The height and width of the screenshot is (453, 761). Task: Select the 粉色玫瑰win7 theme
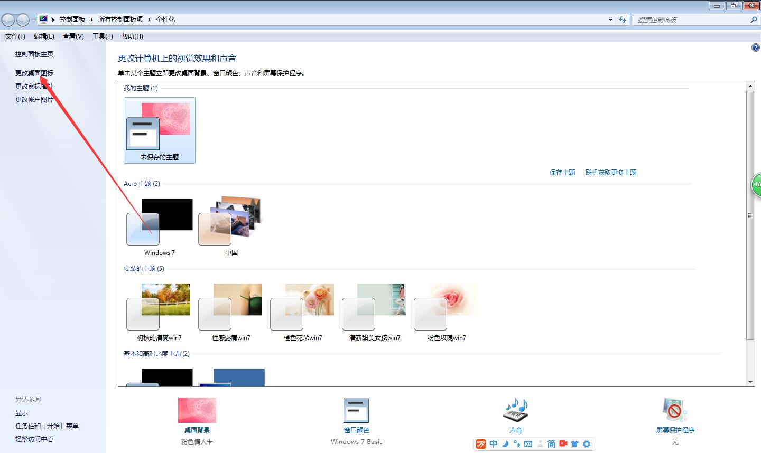click(447, 312)
